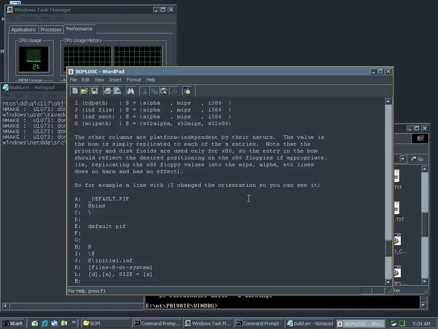Click the '_DEFAULT.PIF' text in WordPad
Image resolution: width=438 pixels, height=329 pixels.
(109, 199)
